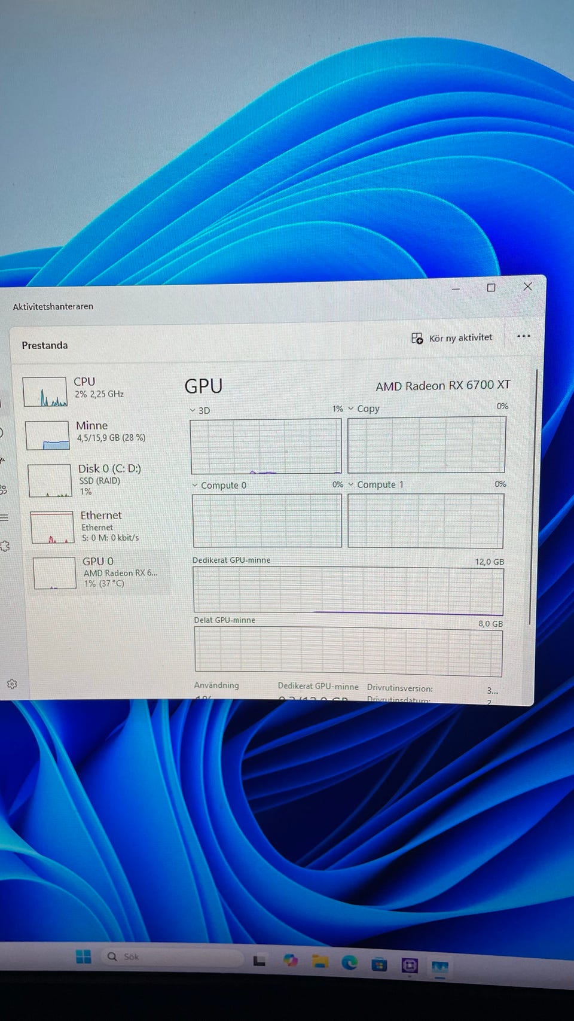Open the Disk 0 (C: D:) entry label
Image resolution: width=574 pixels, height=1021 pixels.
click(x=109, y=468)
